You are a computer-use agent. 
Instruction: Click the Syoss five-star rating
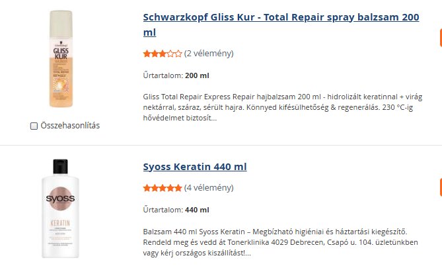point(163,188)
